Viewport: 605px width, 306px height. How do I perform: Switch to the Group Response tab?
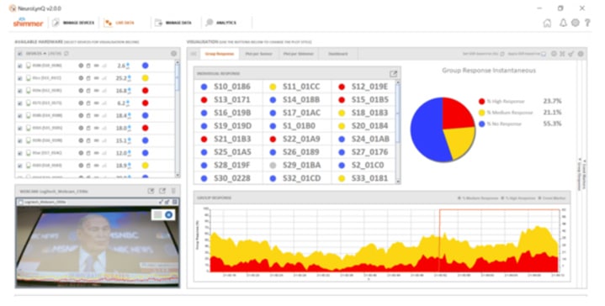coord(219,54)
